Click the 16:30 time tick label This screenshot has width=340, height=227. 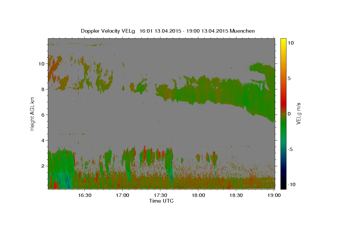click(84, 195)
